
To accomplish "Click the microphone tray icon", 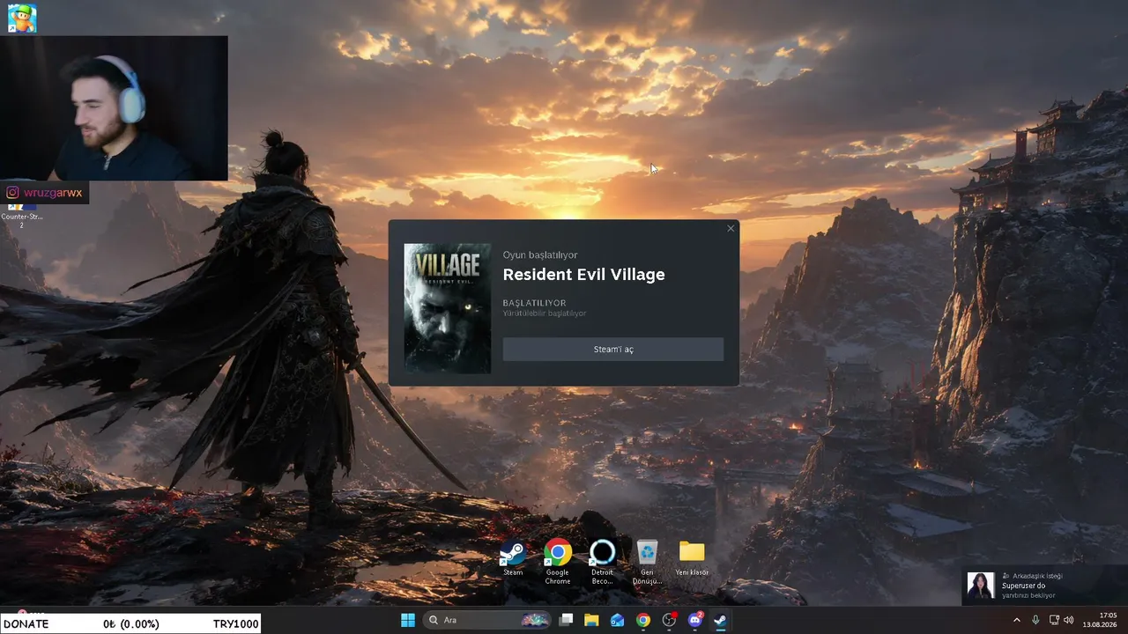I will click(x=1035, y=620).
